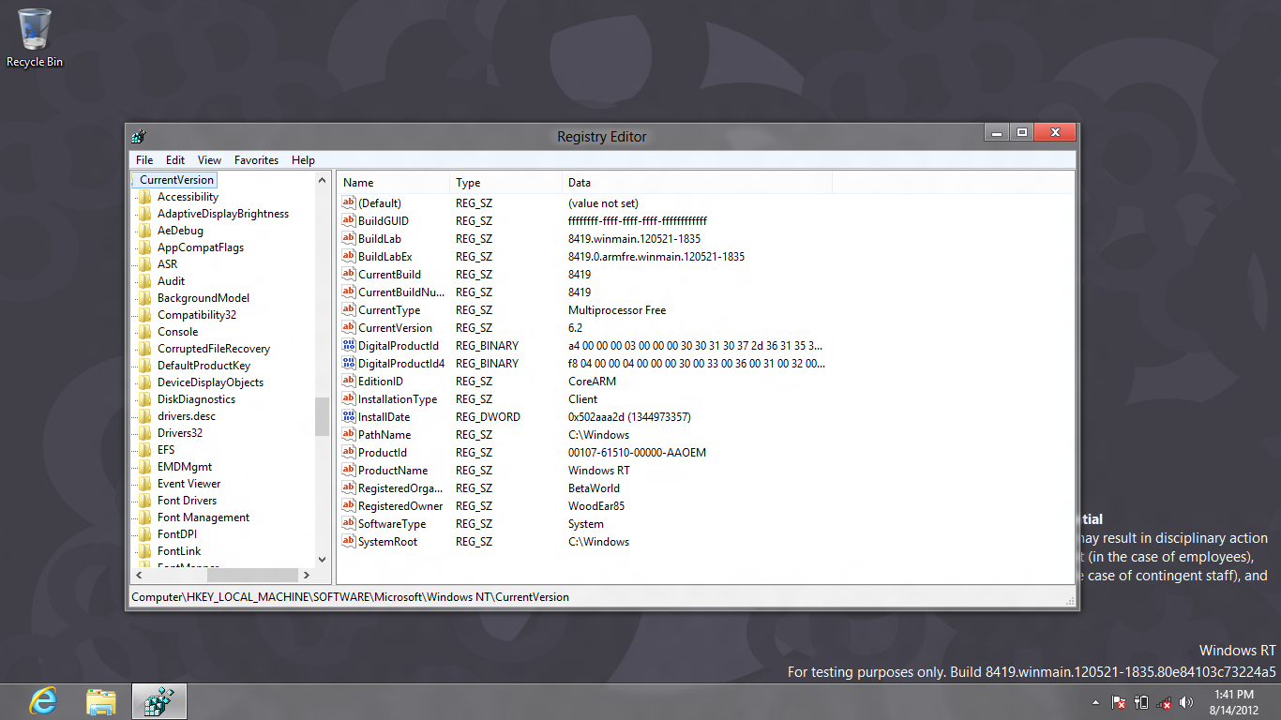Viewport: 1281px width, 720px height.
Task: Click the folder icon next to Console
Action: tap(144, 332)
